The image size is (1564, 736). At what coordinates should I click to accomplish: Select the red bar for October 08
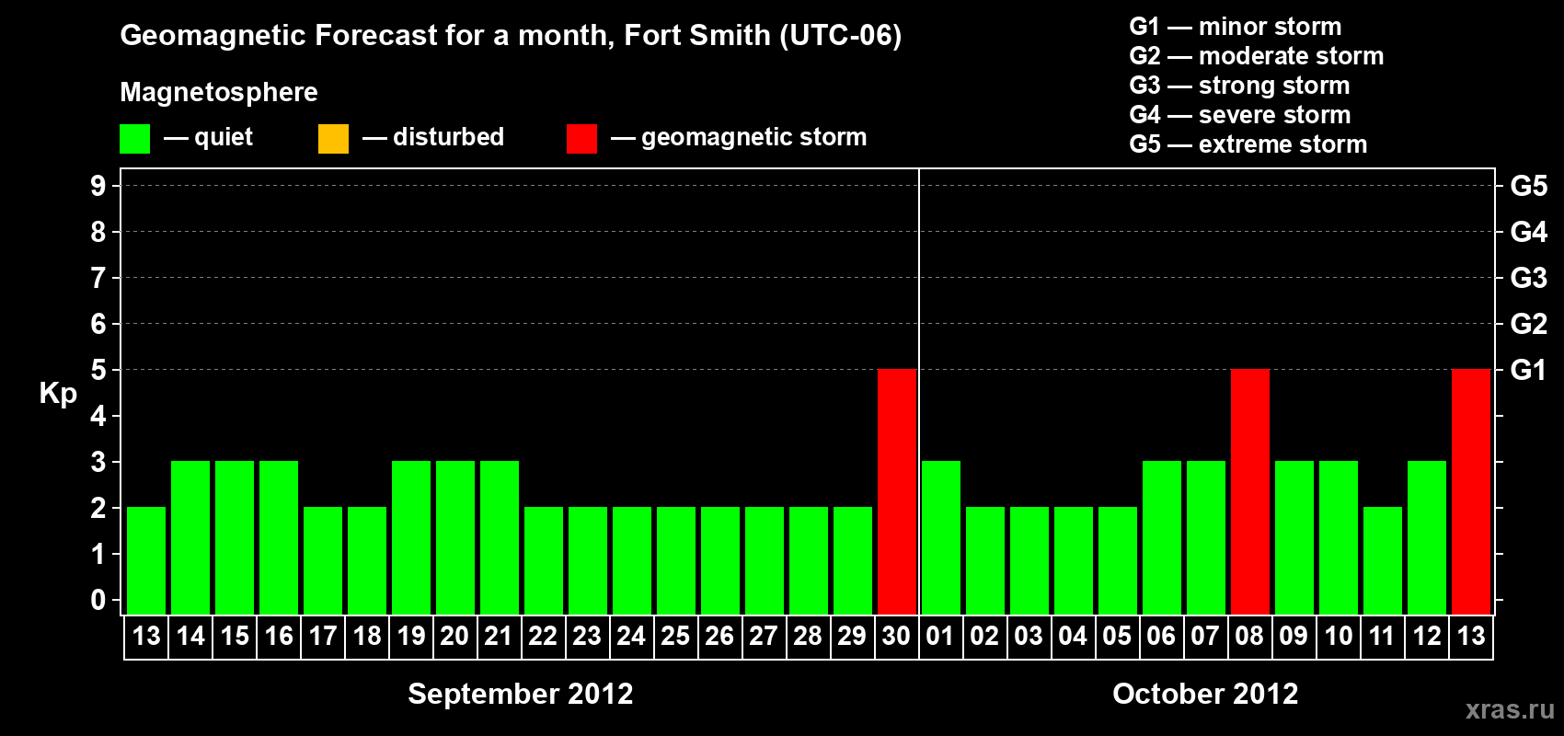[1250, 491]
